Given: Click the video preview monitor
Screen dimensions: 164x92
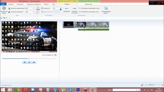Looking at the screenshot, I should tap(29, 37).
